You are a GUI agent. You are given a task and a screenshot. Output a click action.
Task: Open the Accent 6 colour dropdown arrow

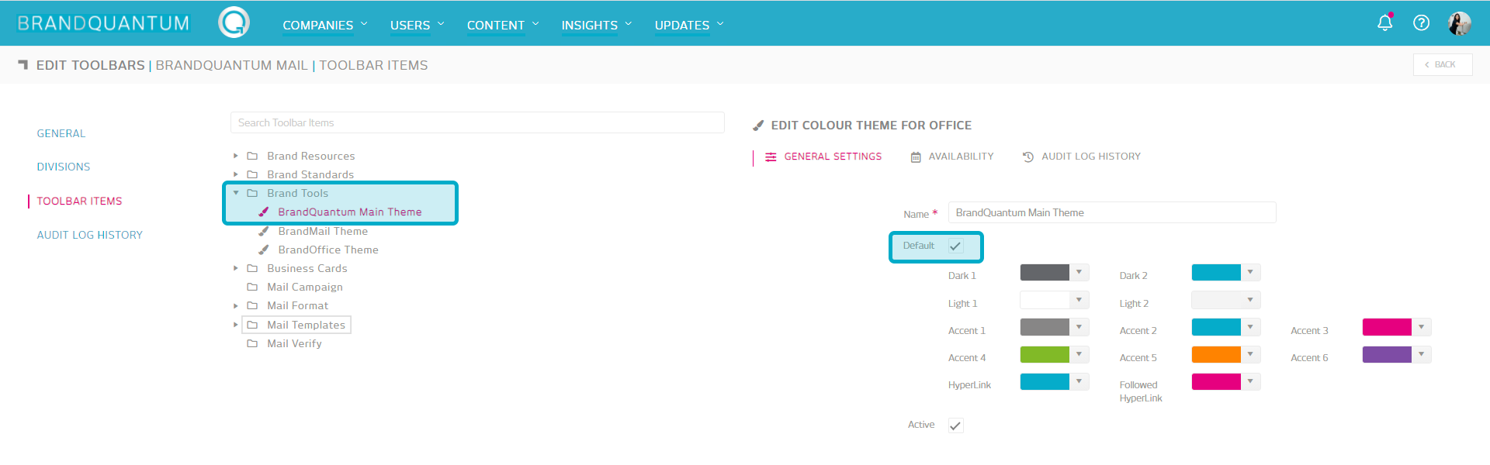(1421, 354)
